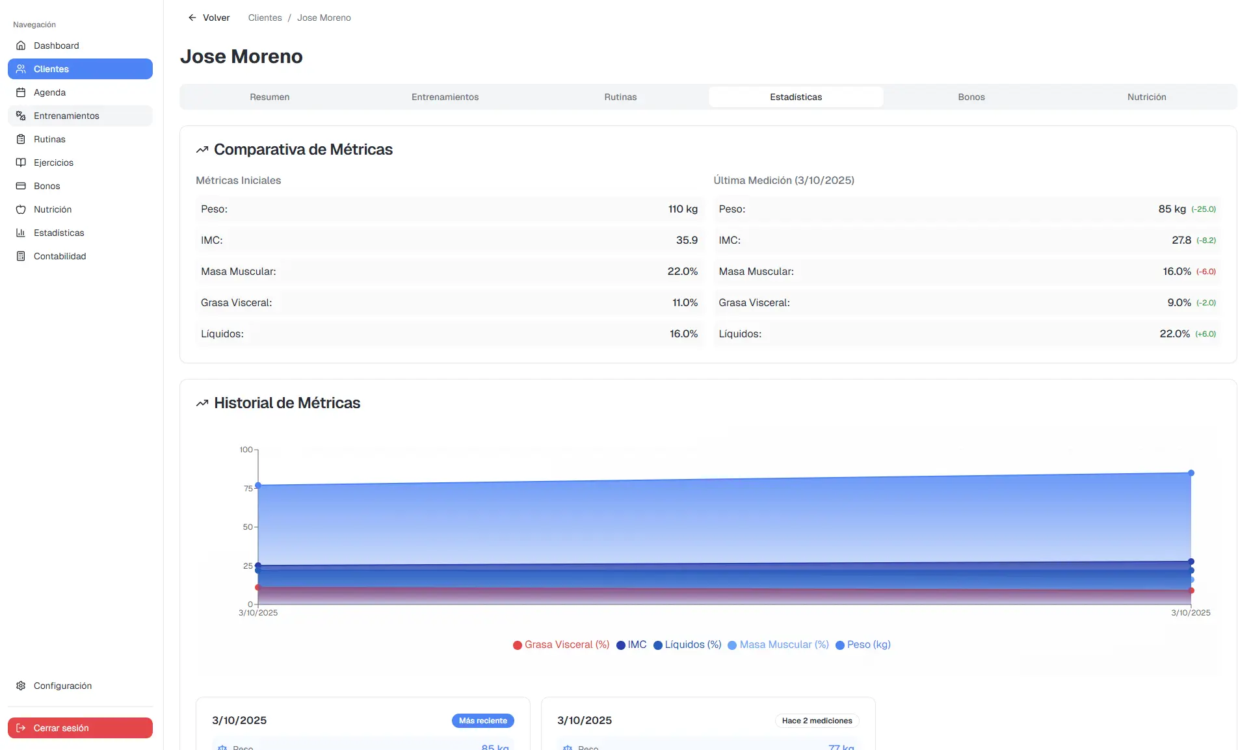Click the Ejercicios book icon

pos(21,162)
